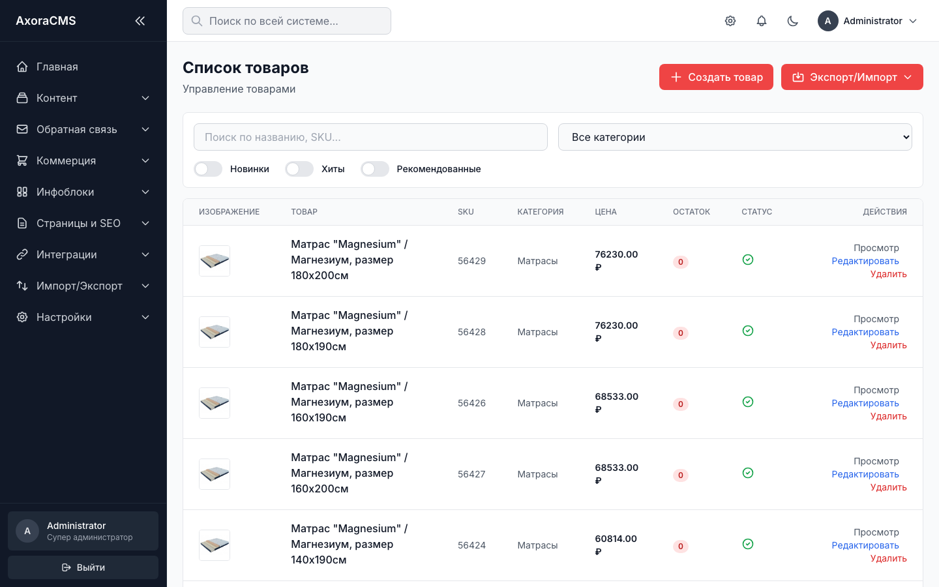939x587 pixels.
Task: Open notifications bell icon
Action: pos(762,21)
